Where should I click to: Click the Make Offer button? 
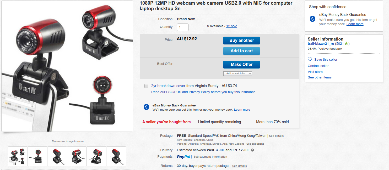[x=241, y=64]
